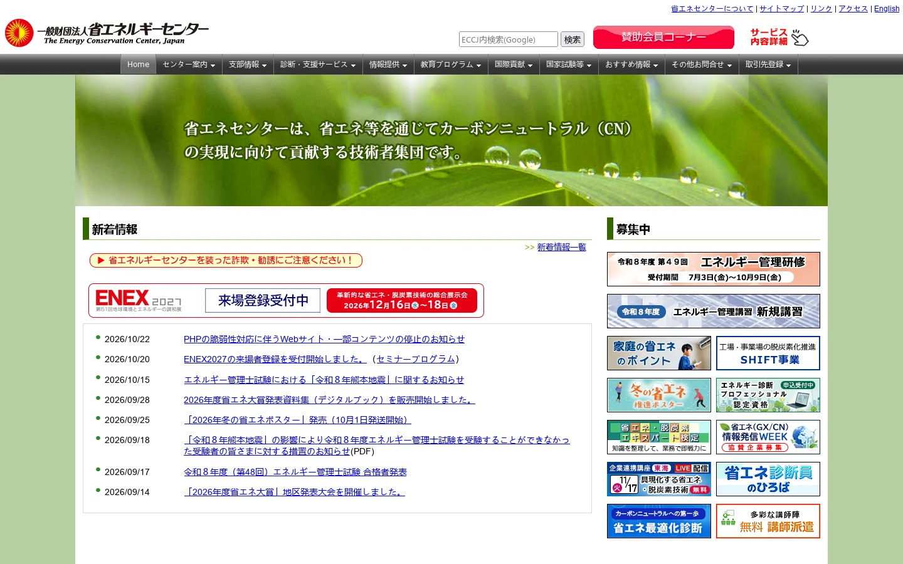Open the 賛助会員コーナー button
Viewport: 903px width, 564px height.
coord(663,37)
